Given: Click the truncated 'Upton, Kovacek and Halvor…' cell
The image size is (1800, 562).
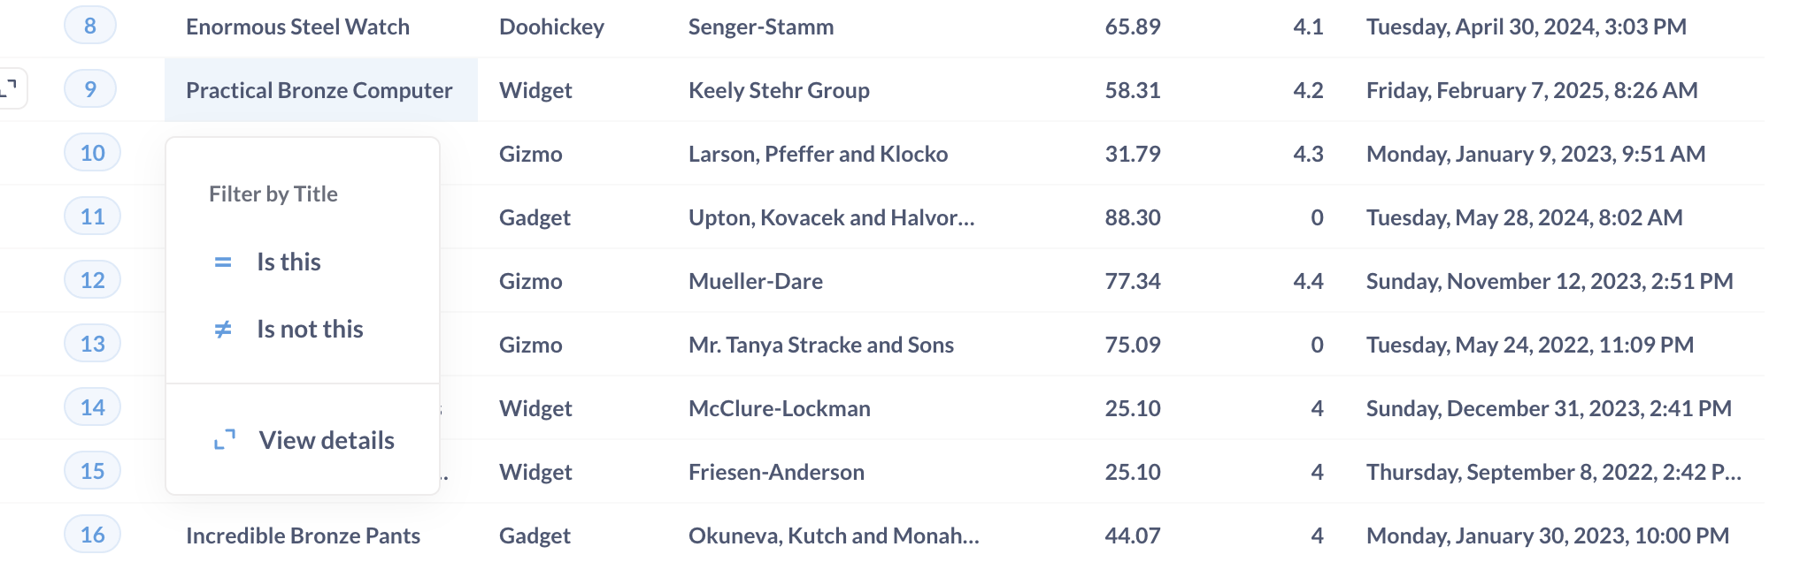Looking at the screenshot, I should 832,216.
